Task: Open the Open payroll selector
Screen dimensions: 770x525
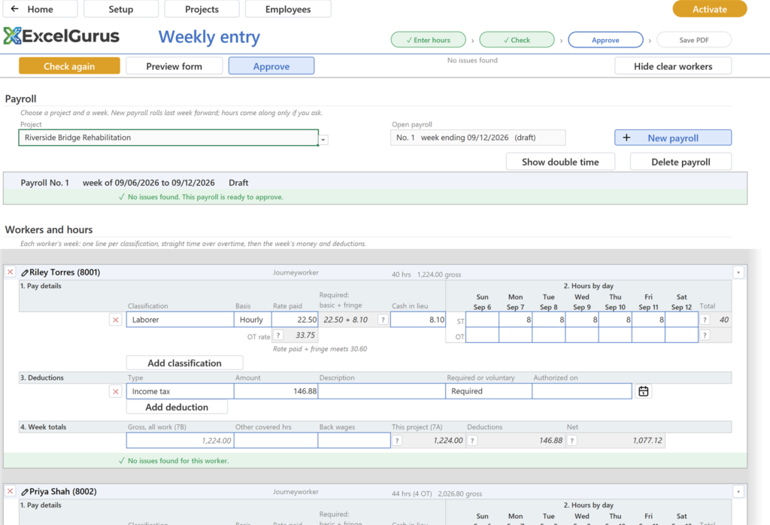Action: pos(477,138)
